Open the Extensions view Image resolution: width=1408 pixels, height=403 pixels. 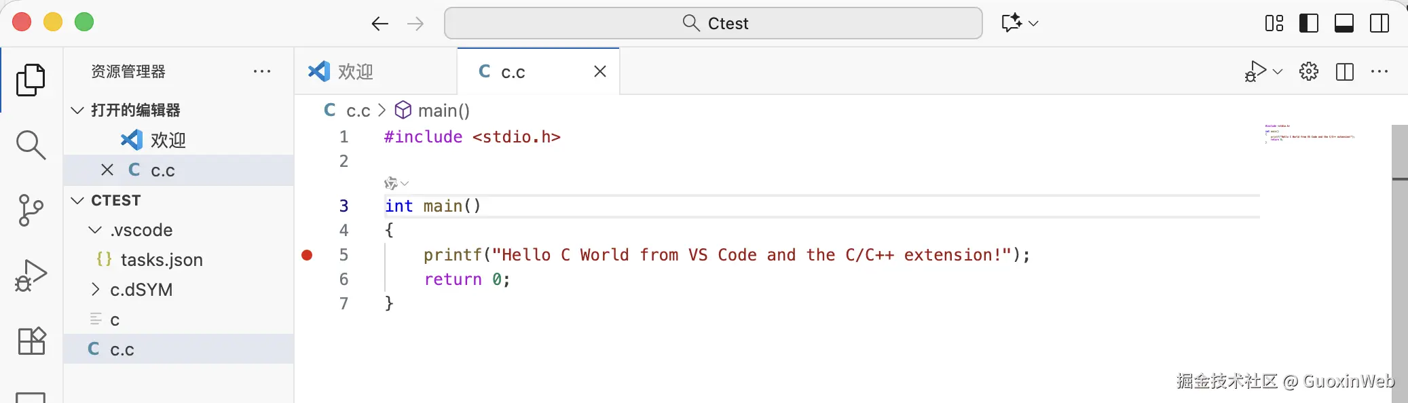coord(31,341)
